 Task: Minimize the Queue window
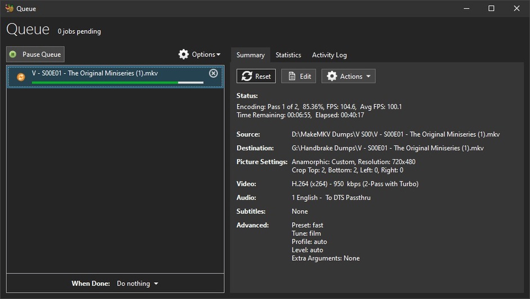coord(466,8)
